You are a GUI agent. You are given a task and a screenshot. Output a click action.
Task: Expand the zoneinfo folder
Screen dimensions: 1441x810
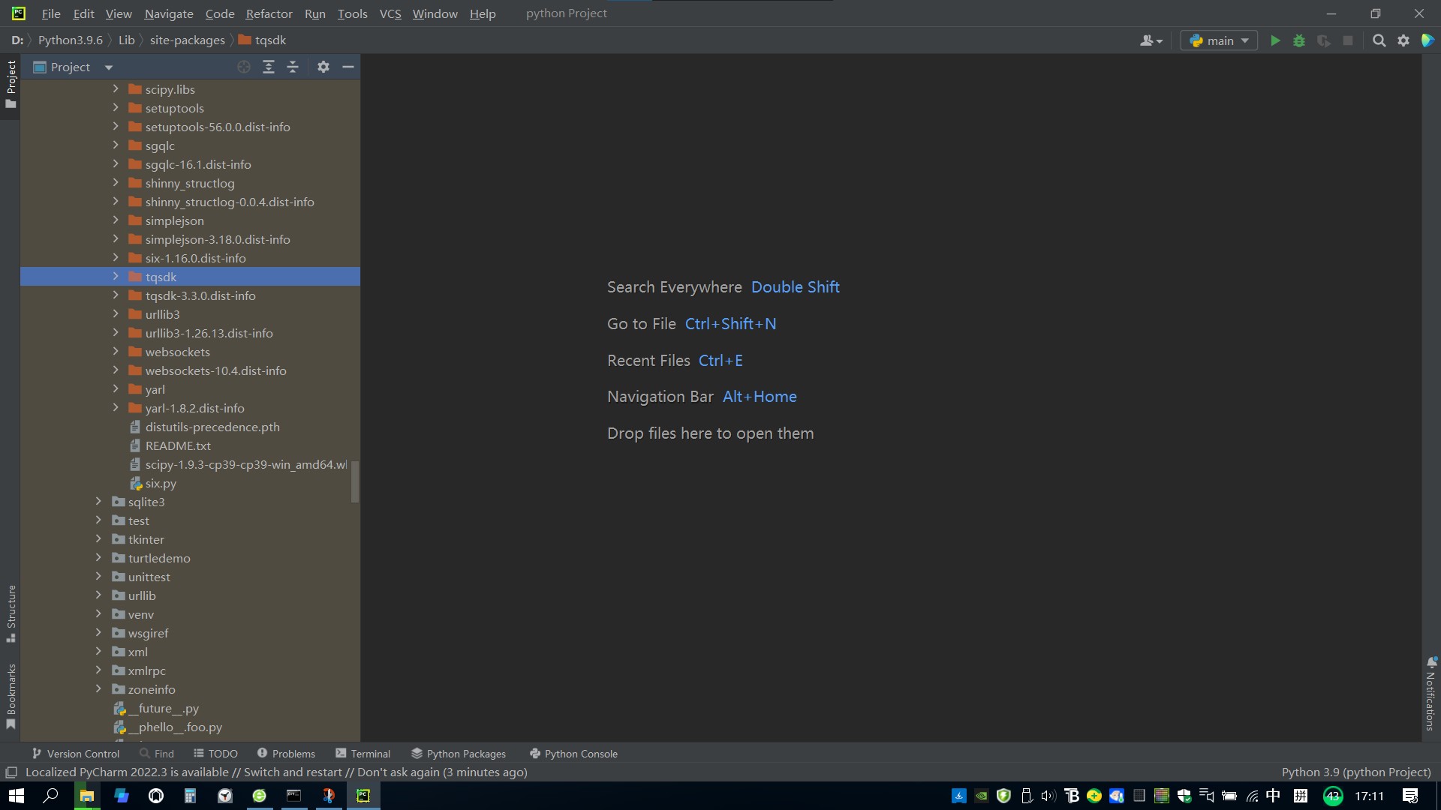98,689
